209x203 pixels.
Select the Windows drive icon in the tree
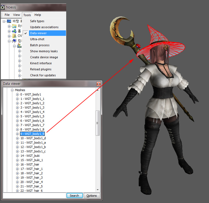(19, 46)
